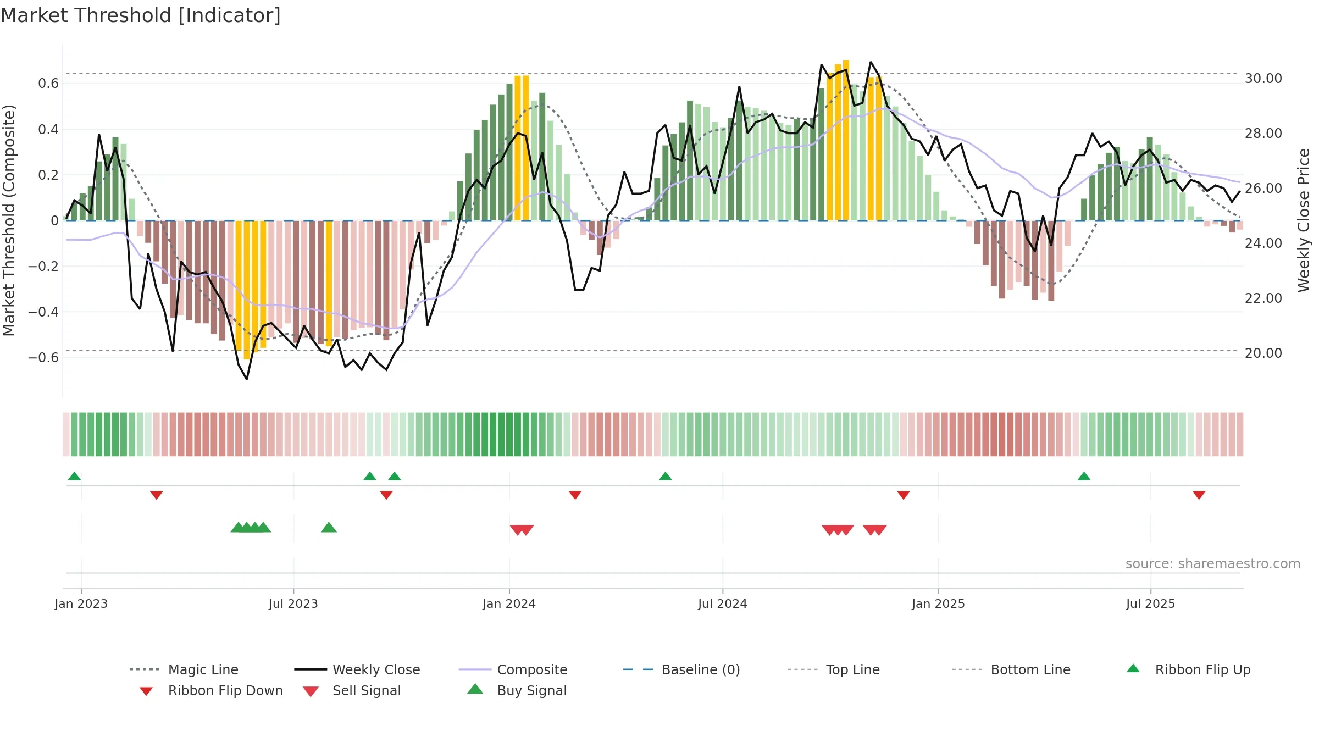Click the ribbon flip down marker after Jul 2025
This screenshot has width=1319, height=742.
pos(1199,495)
